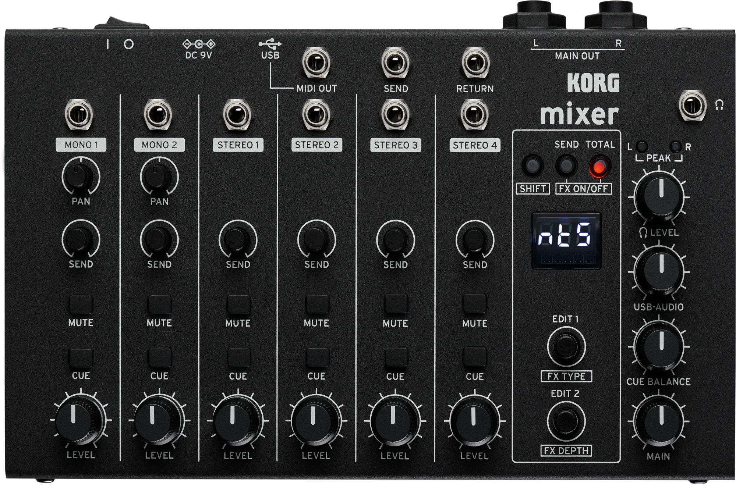
Task: Click the MONO 1 PAN knob
Action: click(x=78, y=177)
